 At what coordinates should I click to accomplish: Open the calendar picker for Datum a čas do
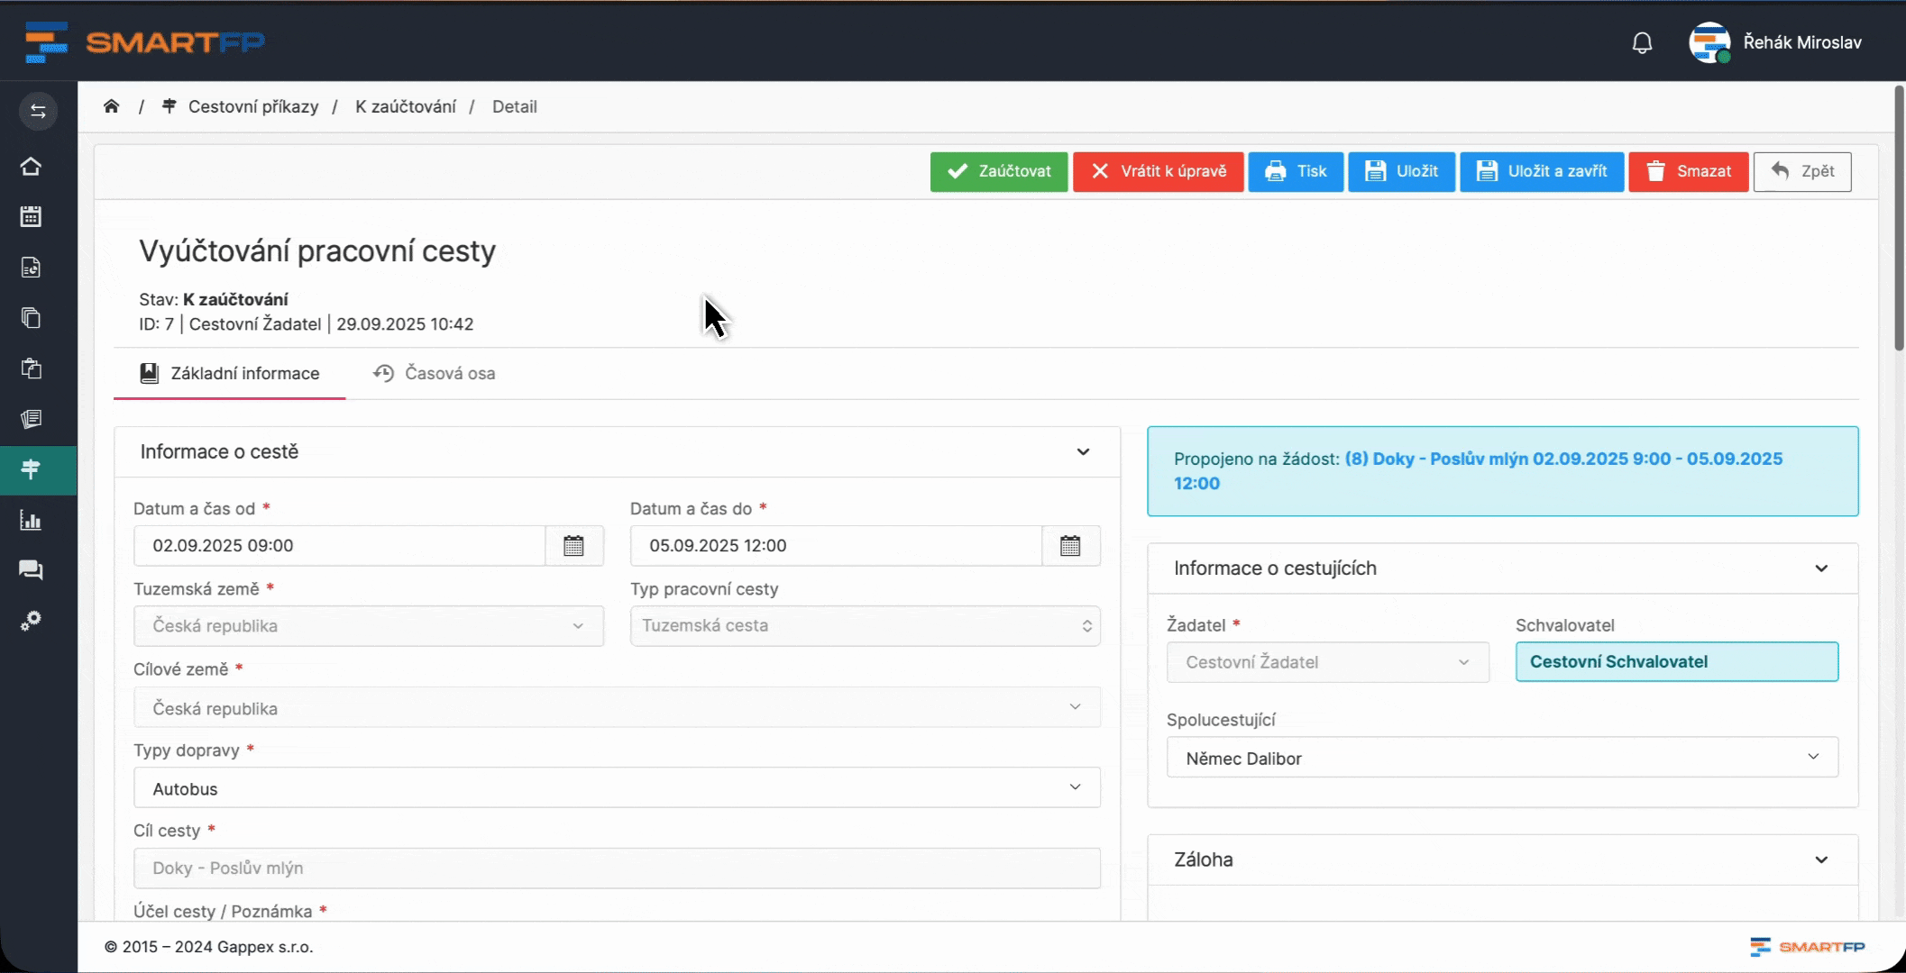pos(1070,546)
